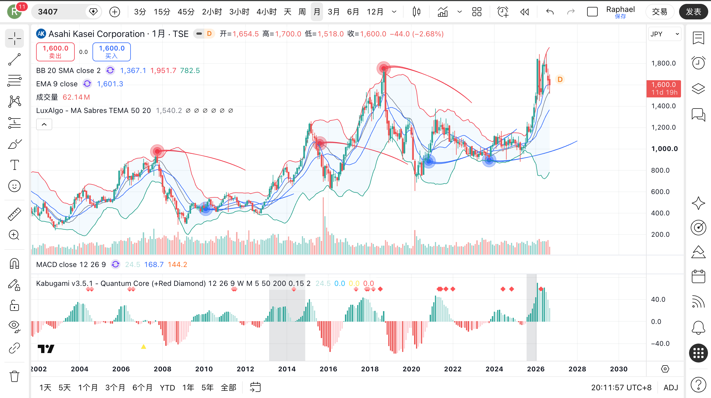Image resolution: width=711 pixels, height=398 pixels.
Task: Switch to the 4小时 interval
Action: click(267, 12)
